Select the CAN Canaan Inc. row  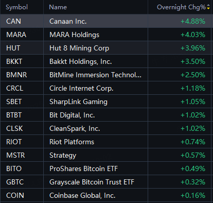click(106, 21)
